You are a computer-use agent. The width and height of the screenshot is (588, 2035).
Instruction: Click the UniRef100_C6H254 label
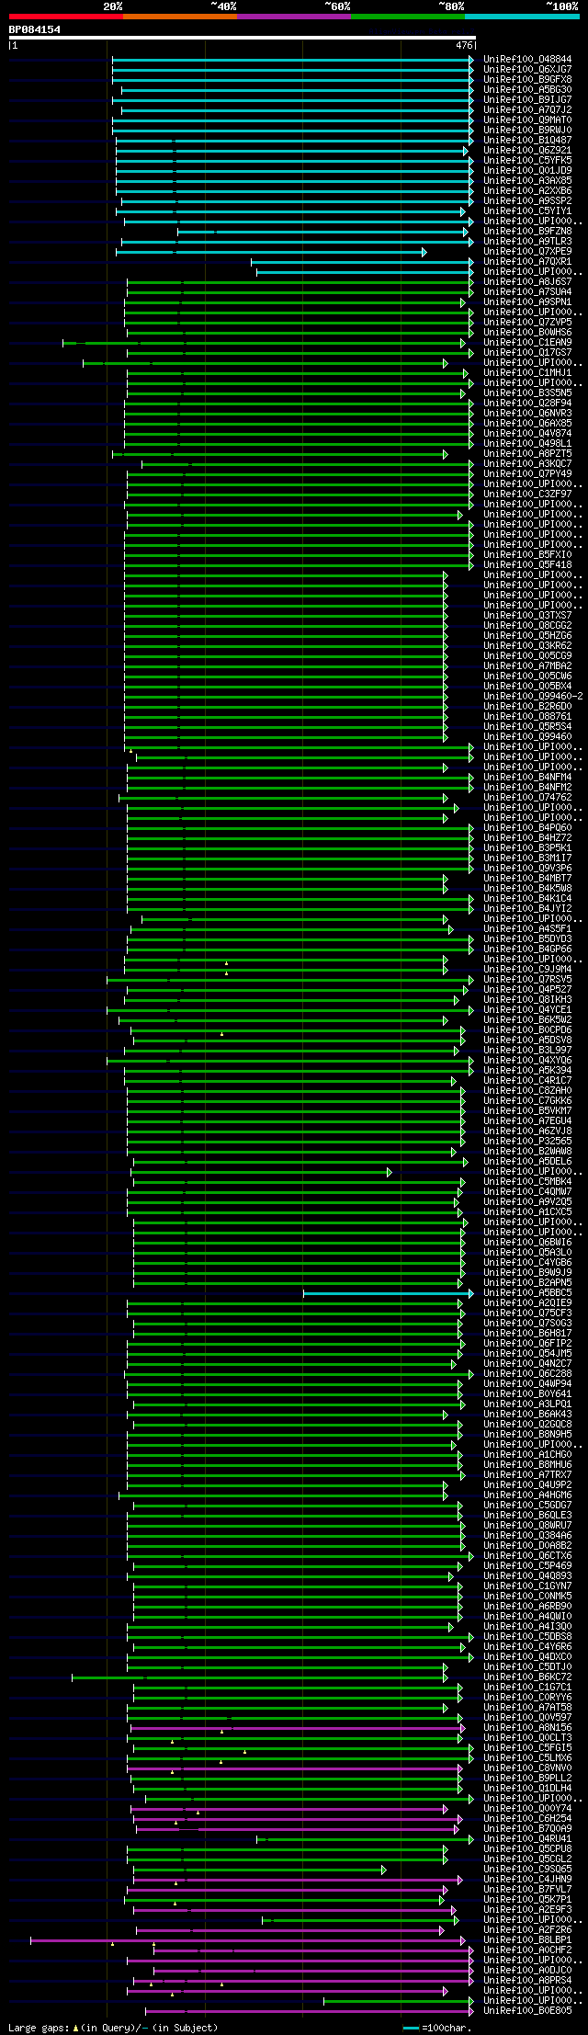point(527,1819)
